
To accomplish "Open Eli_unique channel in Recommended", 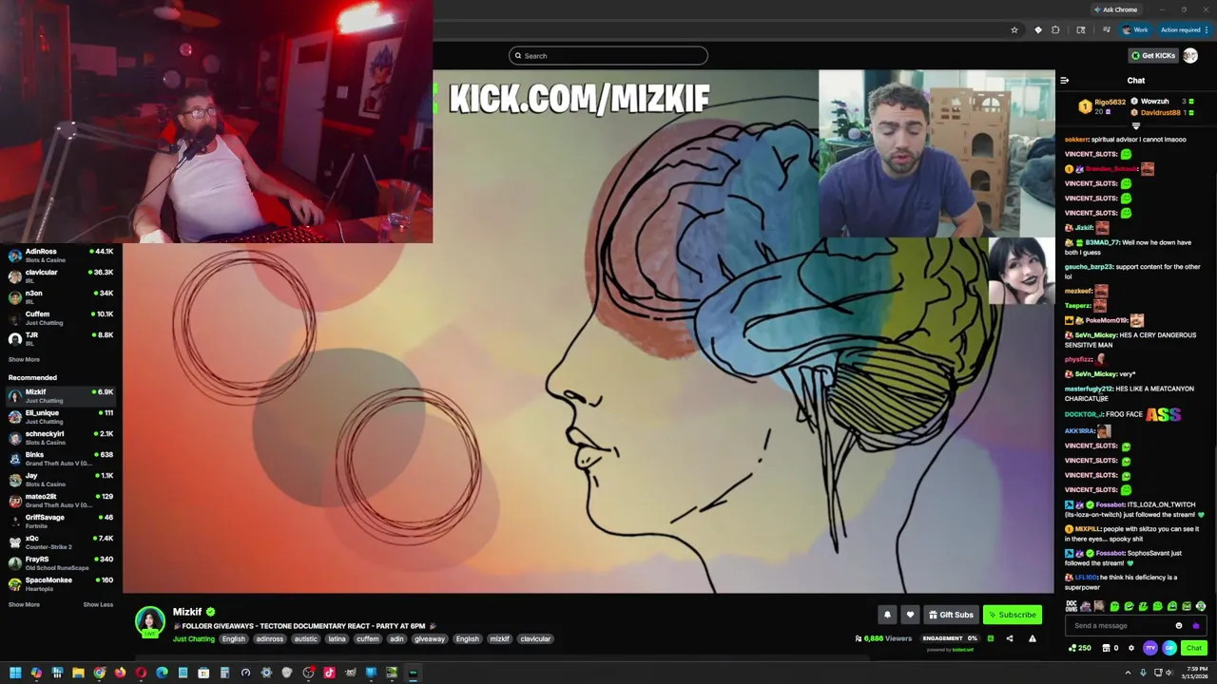I will point(61,417).
